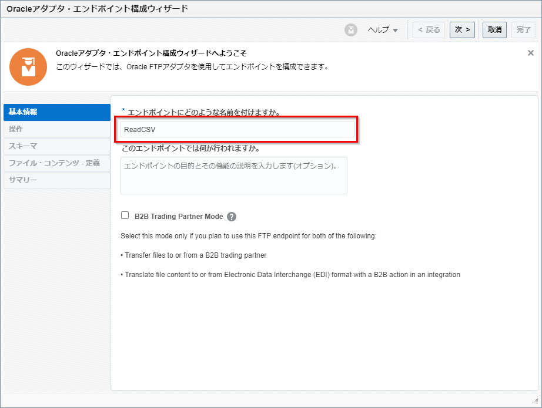Click the 完了 button
The height and width of the screenshot is (408, 542).
524,30
